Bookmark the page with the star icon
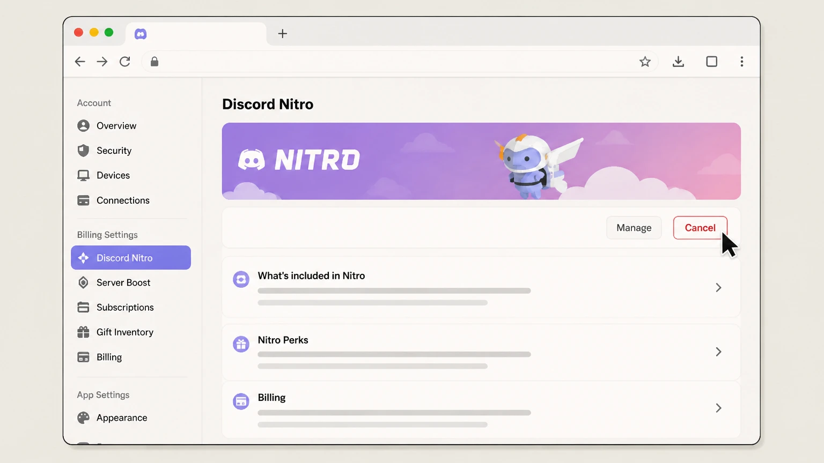 645,62
